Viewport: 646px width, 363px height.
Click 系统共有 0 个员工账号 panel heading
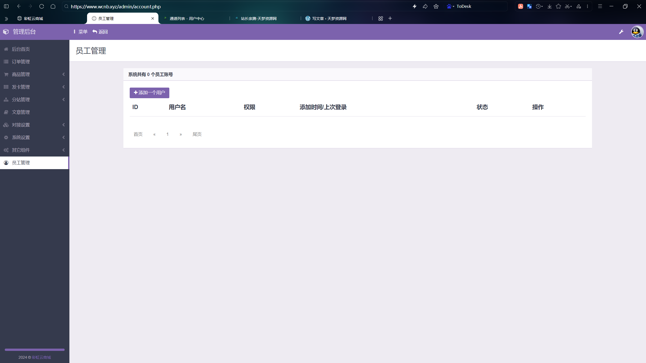[150, 74]
